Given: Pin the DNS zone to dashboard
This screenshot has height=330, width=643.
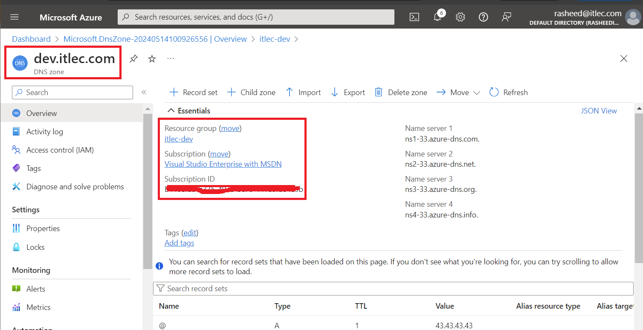Looking at the screenshot, I should pyautogui.click(x=133, y=59).
